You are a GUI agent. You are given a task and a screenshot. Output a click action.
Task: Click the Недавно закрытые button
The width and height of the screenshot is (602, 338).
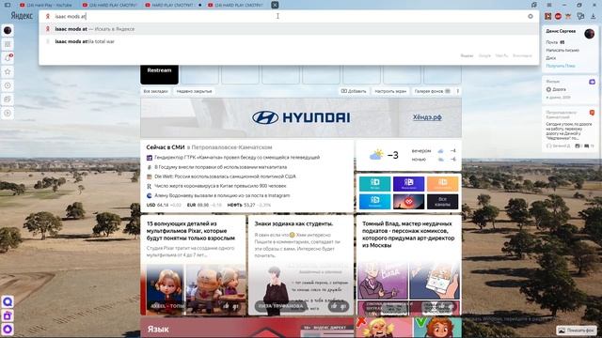pos(195,91)
